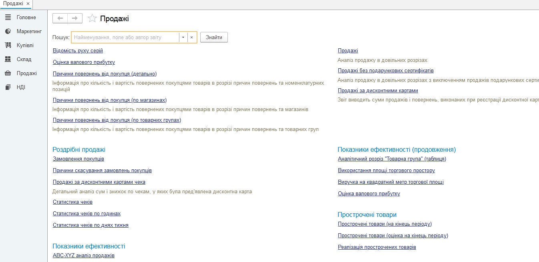The height and width of the screenshot is (262, 539).
Task: Go forward using the right arrow button
Action: coord(75,18)
